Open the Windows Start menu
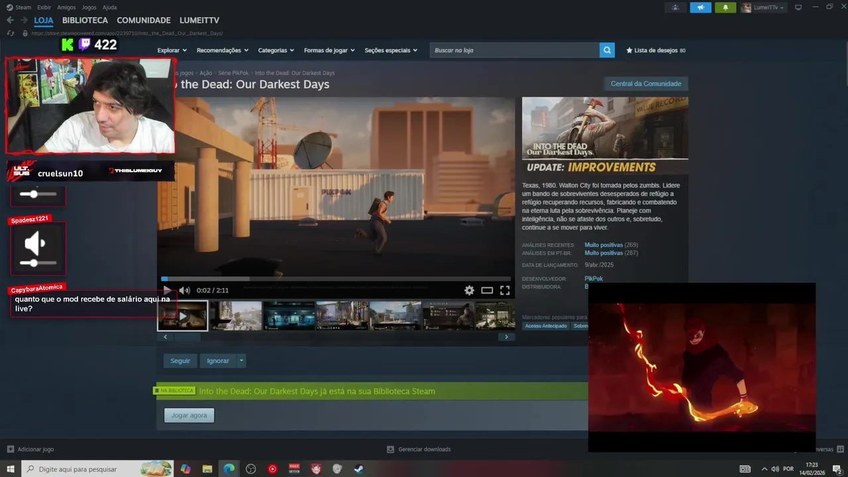The height and width of the screenshot is (477, 848). tap(10, 469)
